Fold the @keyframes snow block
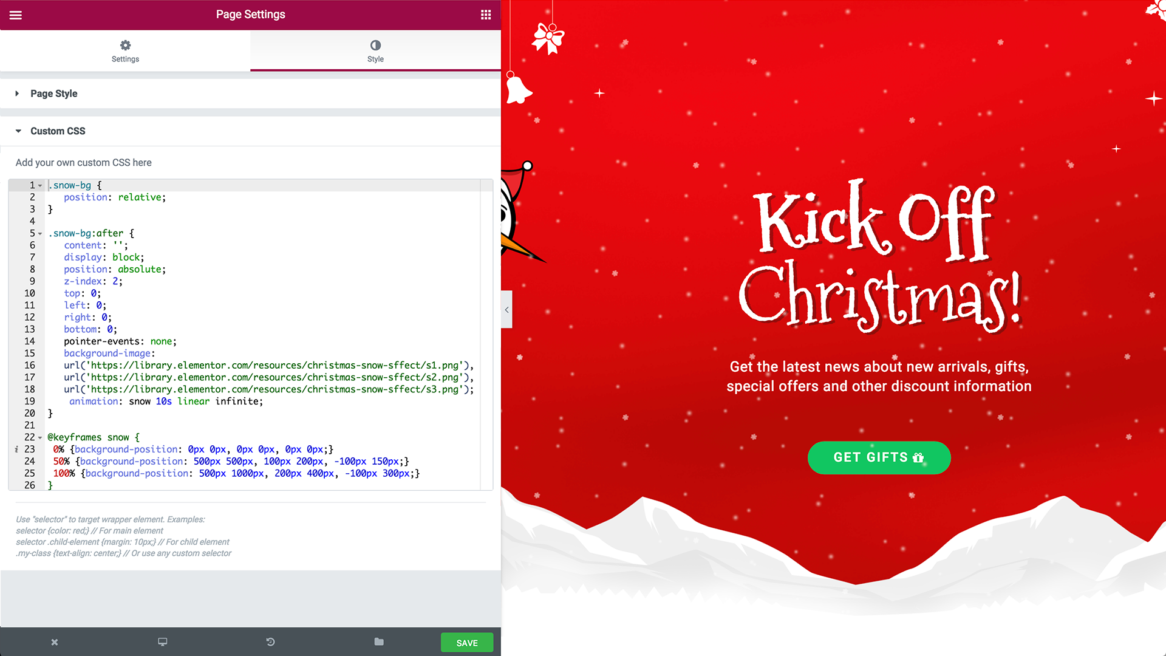This screenshot has width=1166, height=656. click(40, 438)
